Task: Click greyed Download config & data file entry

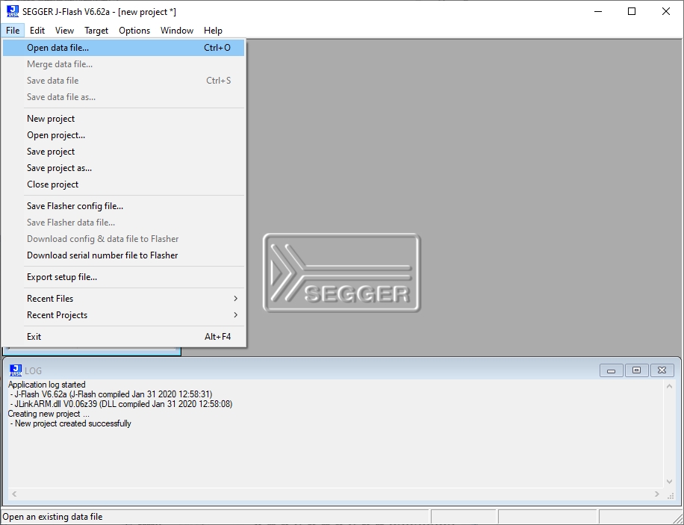Action: [123, 239]
